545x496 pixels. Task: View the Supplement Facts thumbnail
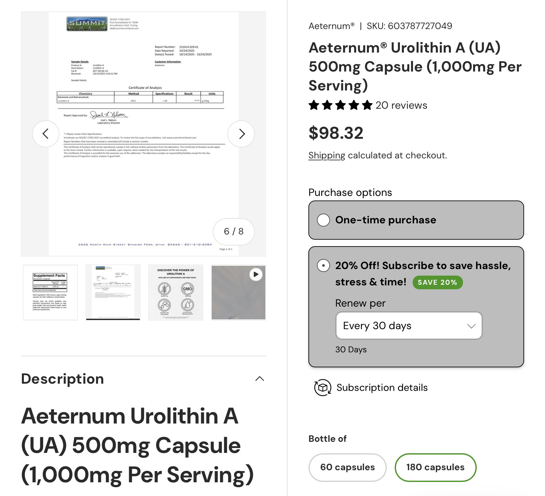[50, 292]
